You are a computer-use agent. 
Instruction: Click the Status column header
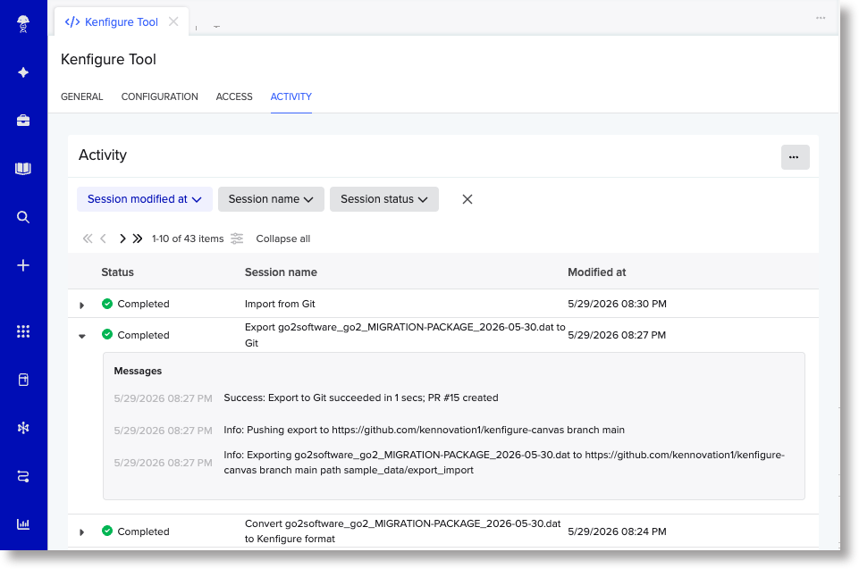coord(117,272)
